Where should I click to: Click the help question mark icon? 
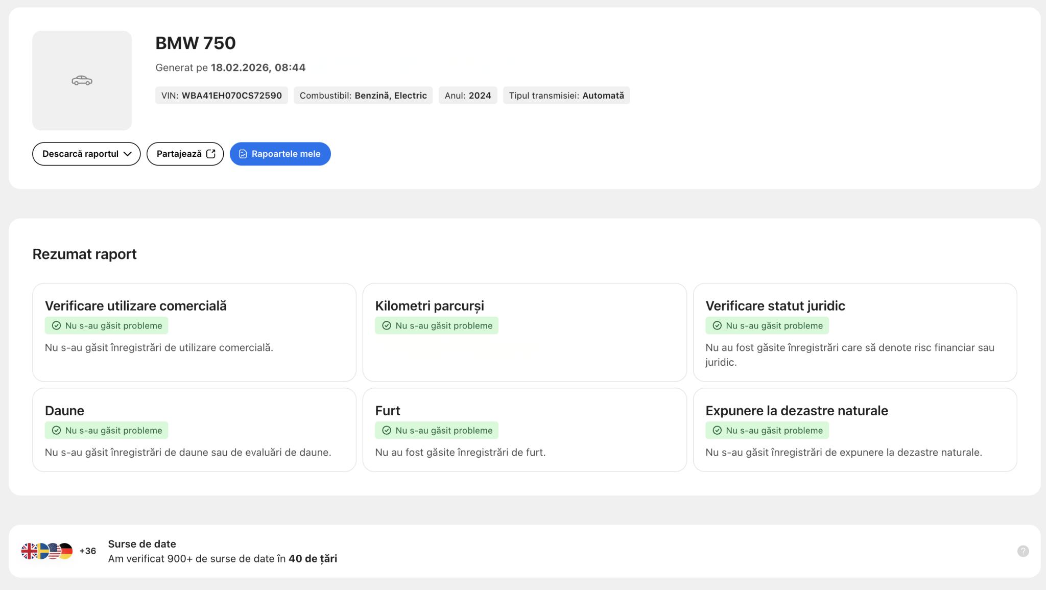coord(1023,551)
